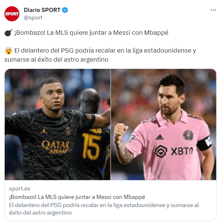Screen dimensions: 219x223
Task: Click the exploding head emoji
Action: 8,50
